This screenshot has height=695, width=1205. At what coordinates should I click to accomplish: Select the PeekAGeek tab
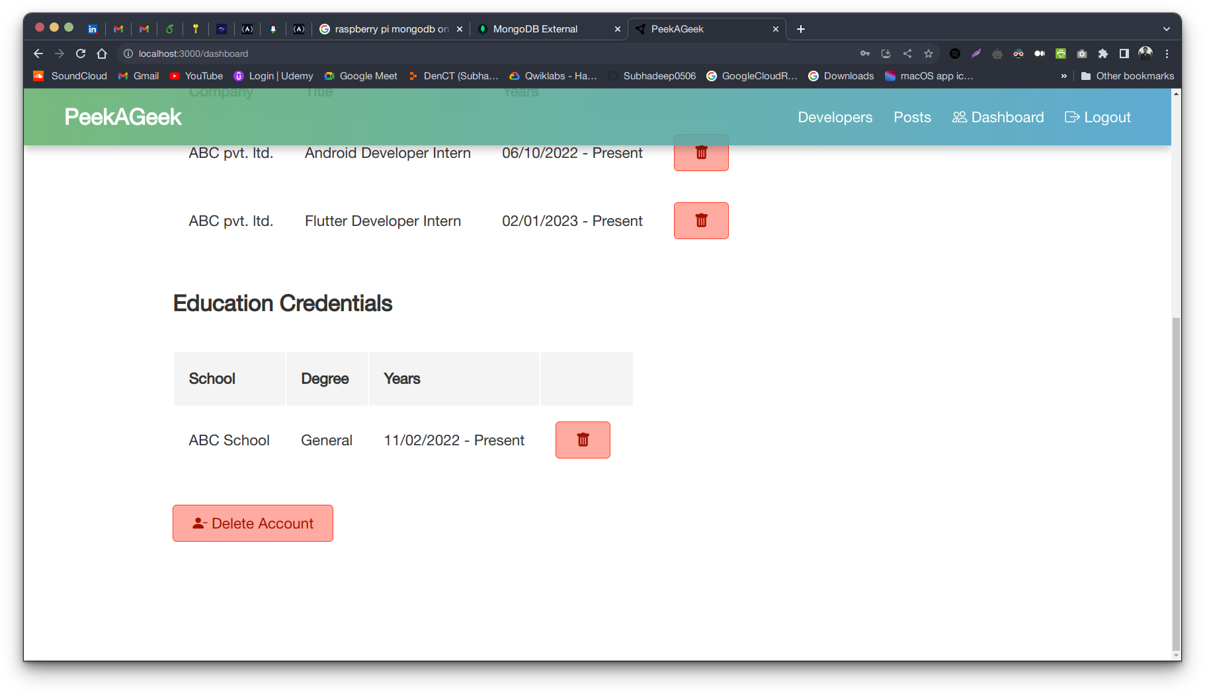706,29
